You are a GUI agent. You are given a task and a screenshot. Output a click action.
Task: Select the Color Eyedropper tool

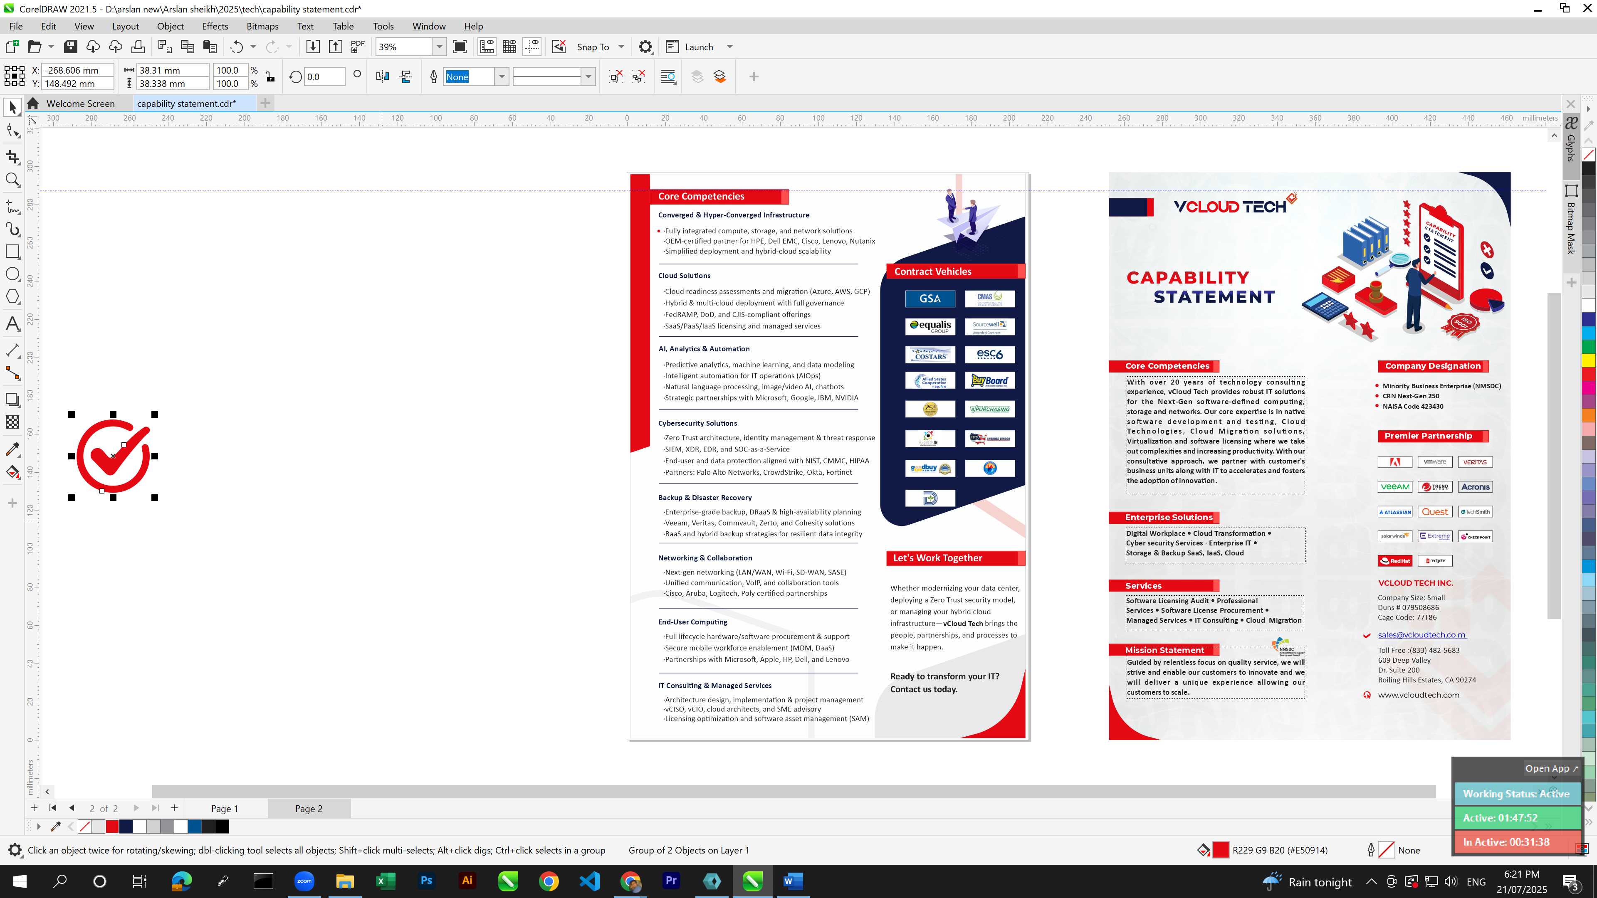click(12, 449)
